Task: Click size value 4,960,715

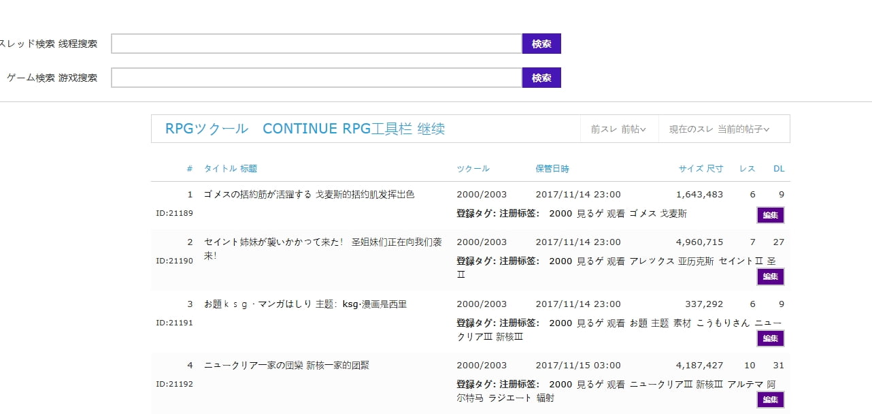Action: pos(700,242)
